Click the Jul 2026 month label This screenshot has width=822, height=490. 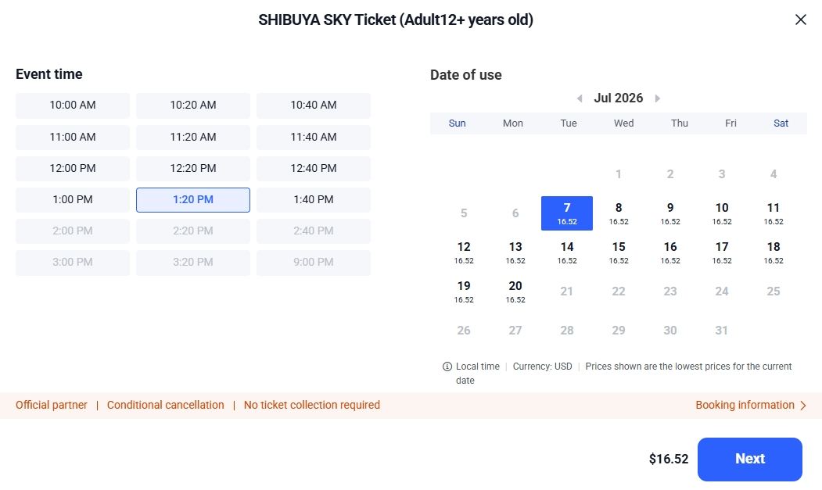619,98
